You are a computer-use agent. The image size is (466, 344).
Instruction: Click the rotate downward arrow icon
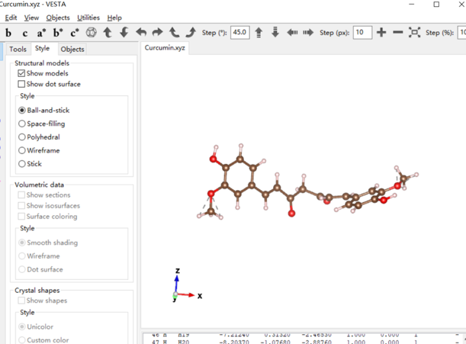[124, 32]
